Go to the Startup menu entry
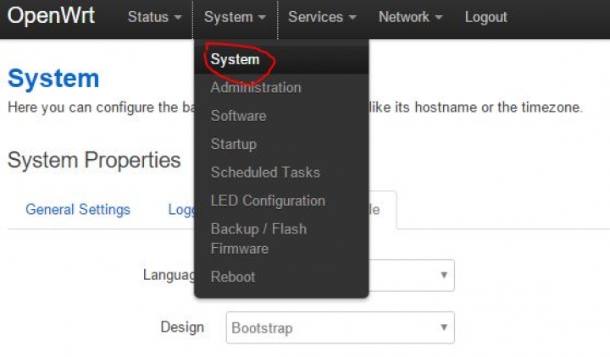The image size is (610, 357). (281, 144)
